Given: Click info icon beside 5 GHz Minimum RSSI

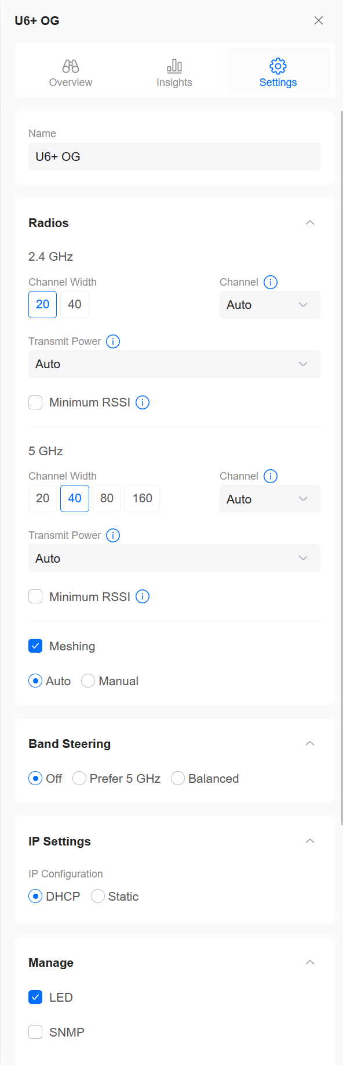Looking at the screenshot, I should pyautogui.click(x=143, y=596).
